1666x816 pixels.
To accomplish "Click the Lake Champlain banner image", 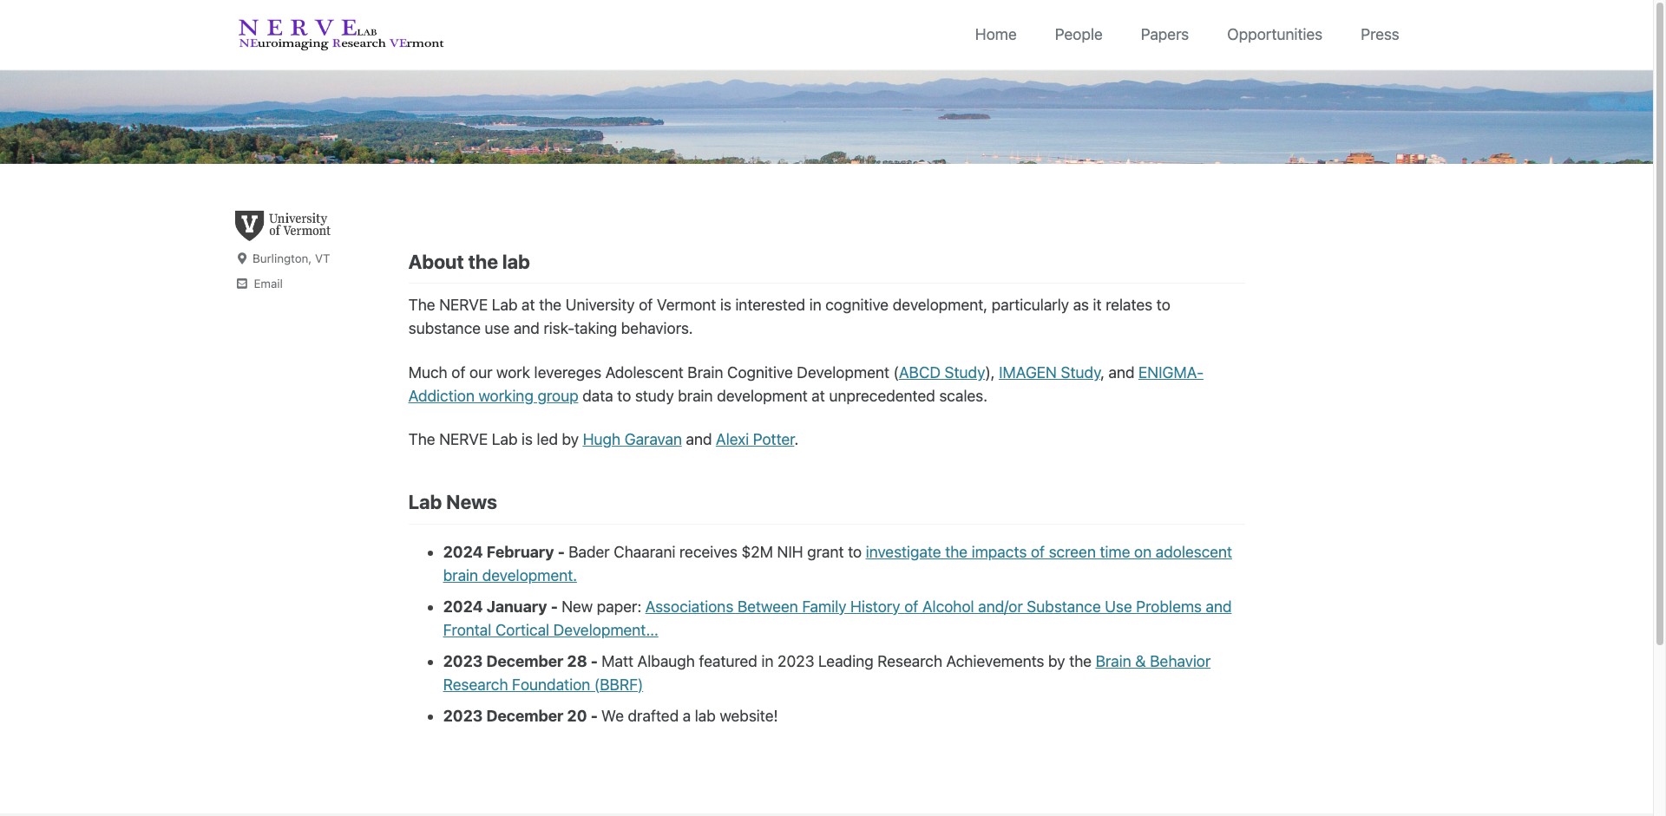I will point(826,117).
